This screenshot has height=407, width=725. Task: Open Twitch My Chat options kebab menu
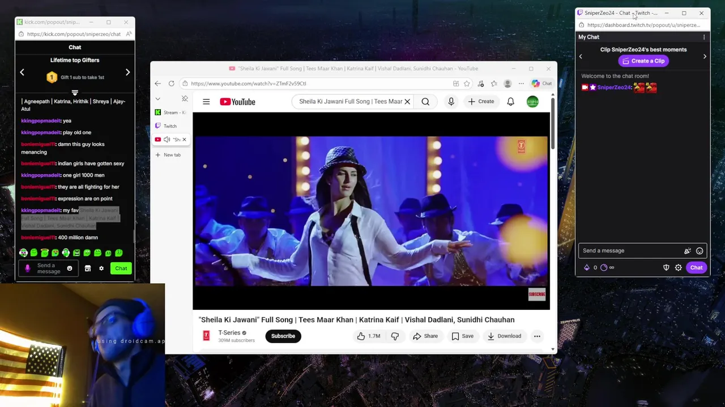coord(704,37)
